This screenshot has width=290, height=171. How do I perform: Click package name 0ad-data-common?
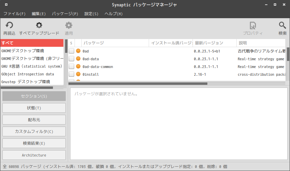98,67
